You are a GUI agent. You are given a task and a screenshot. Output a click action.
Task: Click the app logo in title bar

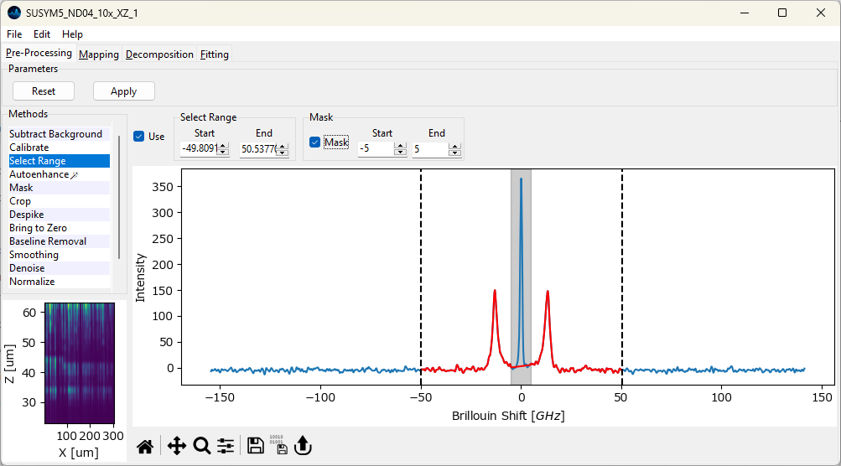(x=14, y=13)
